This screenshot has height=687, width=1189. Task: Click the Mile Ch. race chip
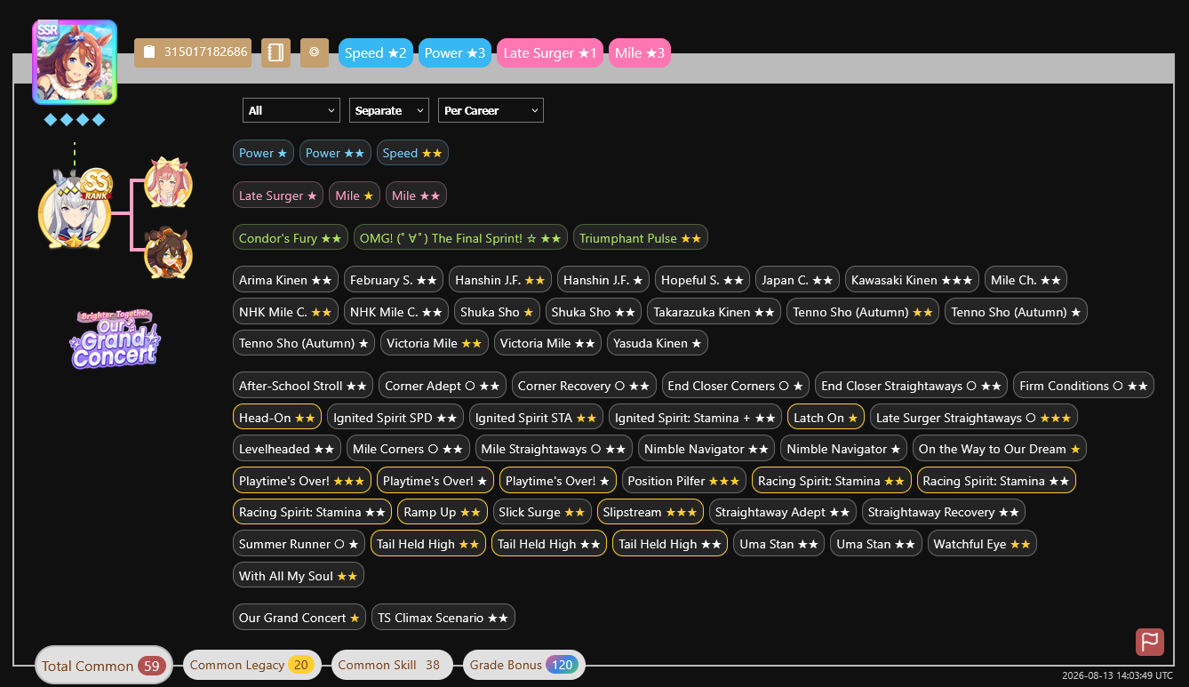pyautogui.click(x=1025, y=280)
